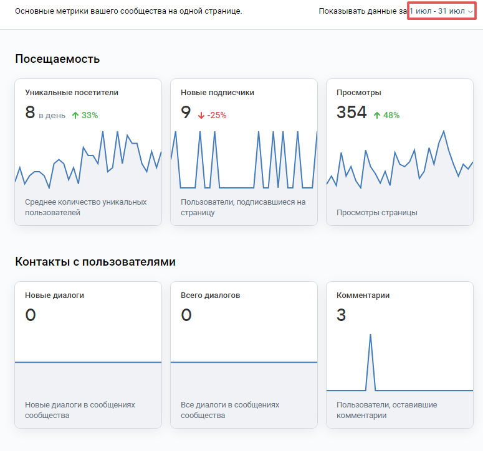Screen dimensions: 483x451
Task: Click the flat line in Новые диалоги chart
Action: (x=88, y=362)
